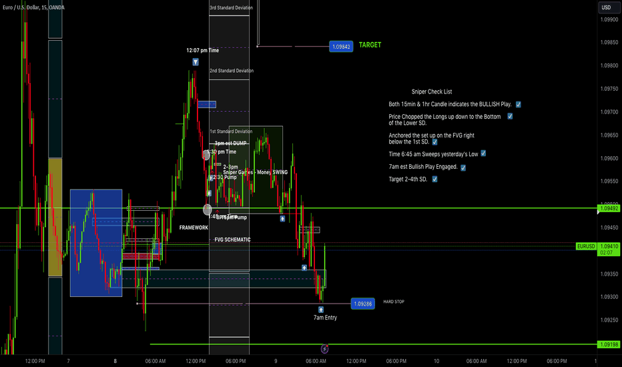
Task: Select the gray circle at 1:30 pm Time
Action: pyautogui.click(x=206, y=155)
